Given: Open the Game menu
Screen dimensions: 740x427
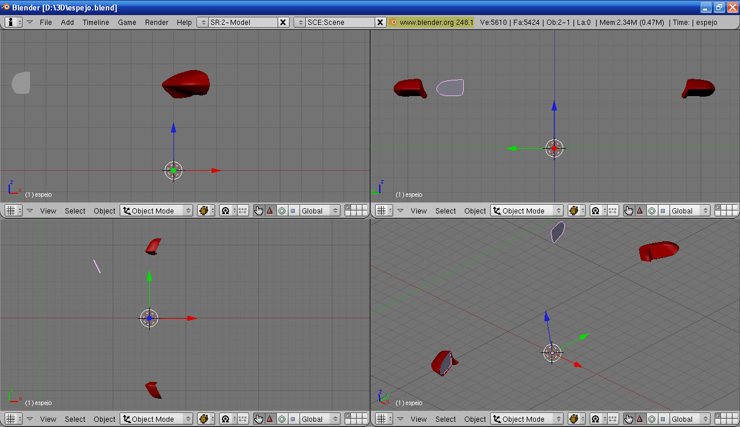Looking at the screenshot, I should pos(127,22).
